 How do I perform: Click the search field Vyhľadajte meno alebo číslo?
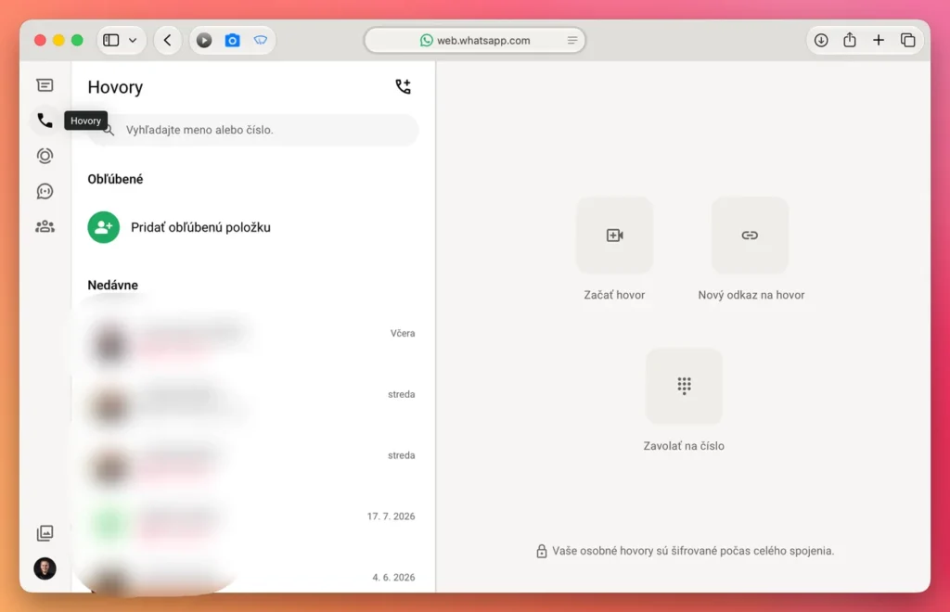tap(254, 130)
